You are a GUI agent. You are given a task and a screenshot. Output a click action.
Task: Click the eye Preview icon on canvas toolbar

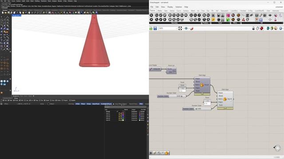186,28
